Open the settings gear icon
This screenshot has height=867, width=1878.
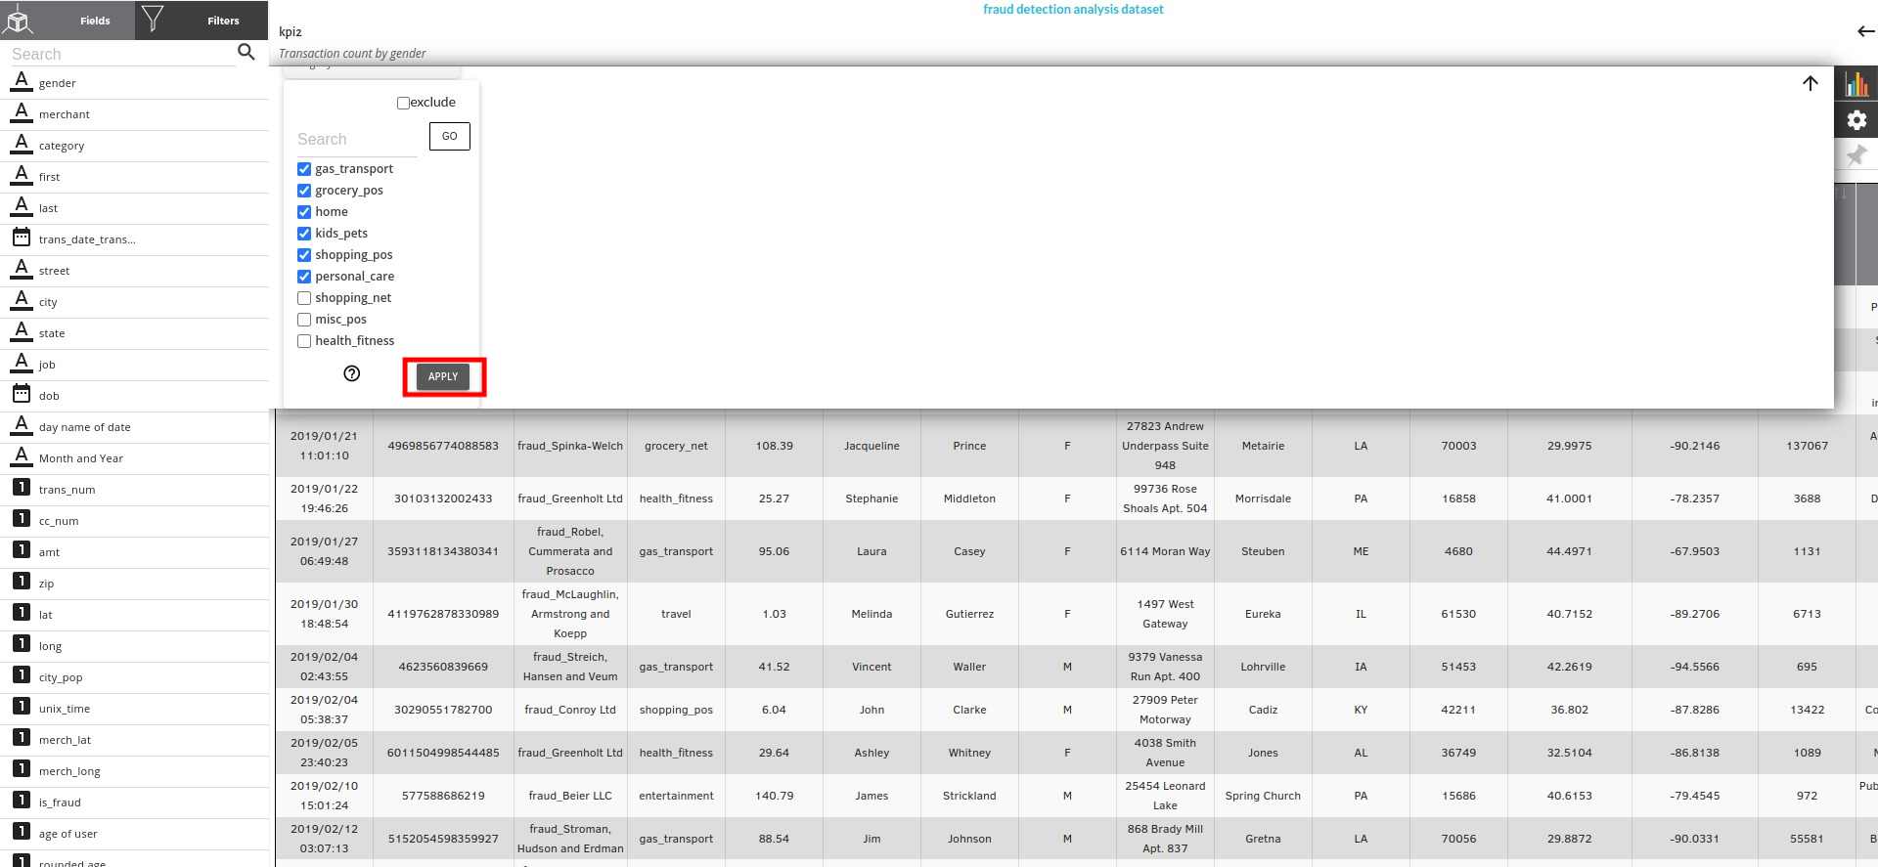click(x=1856, y=120)
